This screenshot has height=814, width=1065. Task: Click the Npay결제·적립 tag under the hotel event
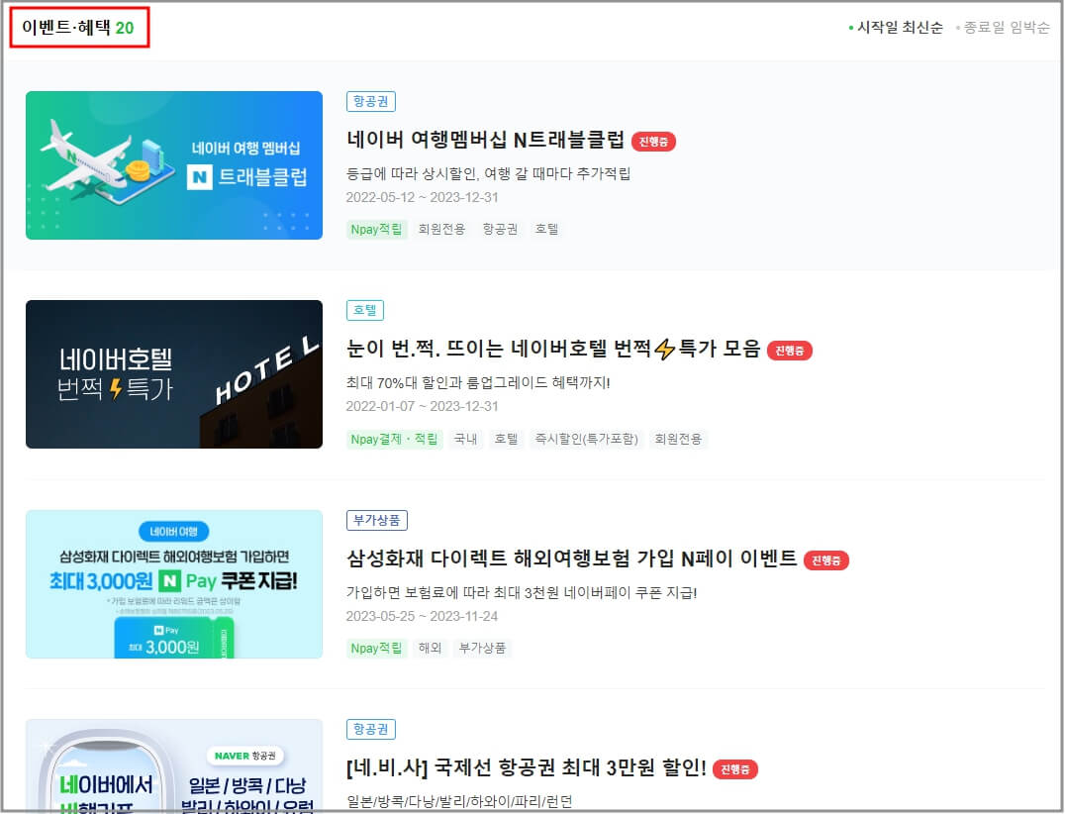tap(394, 439)
